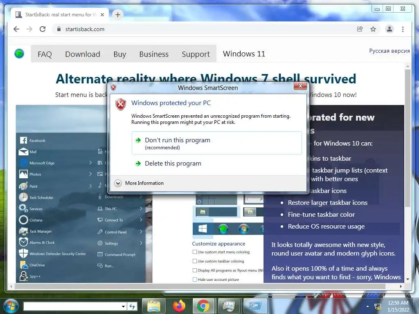Click the Windows logo icon in the page screenshot
This screenshot has width=419, height=314.
click(x=203, y=229)
